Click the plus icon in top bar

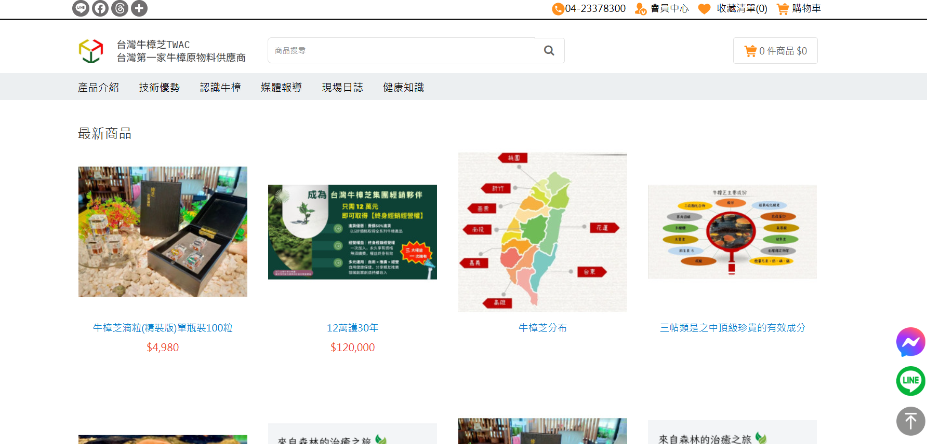click(x=139, y=8)
